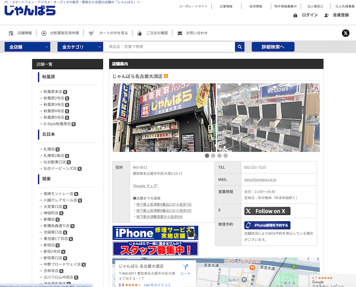The height and width of the screenshot is (287, 356).
Task: Click the map route arrow icon
Action: click(186, 267)
